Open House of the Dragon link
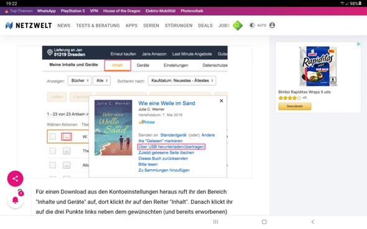The image size is (367, 229). coord(122,11)
